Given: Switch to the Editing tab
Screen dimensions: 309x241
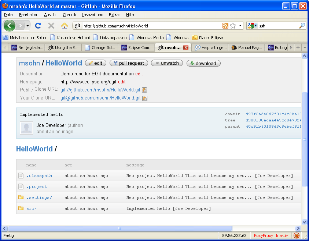Looking at the screenshot, I should coord(277,48).
